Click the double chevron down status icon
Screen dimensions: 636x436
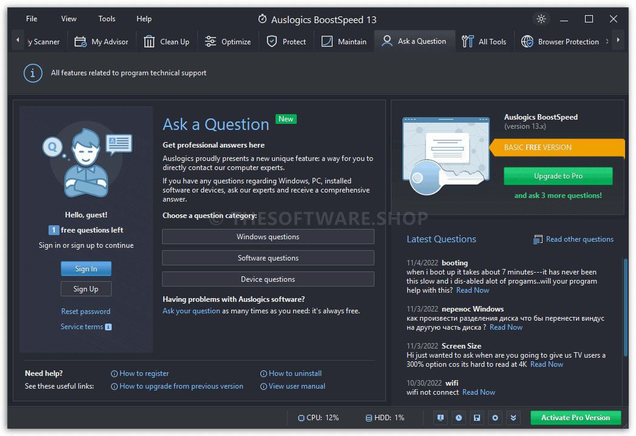pos(513,418)
